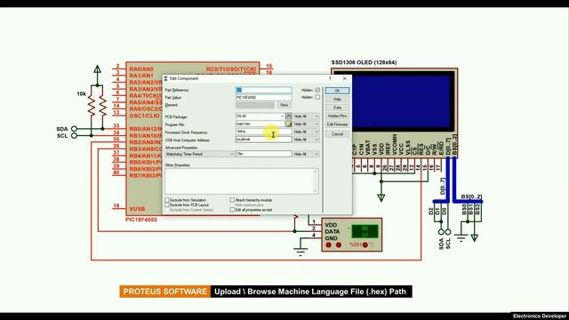
Task: Toggle Hidden checkbox for Part Reference
Action: coord(317,90)
